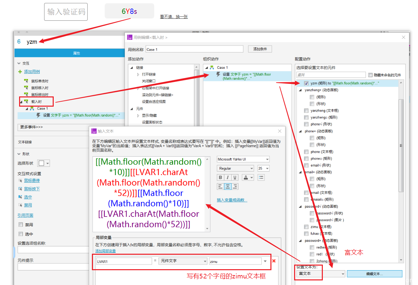Switch to the 属性 tab
Viewport: 418px width, 285px height.
(76, 53)
